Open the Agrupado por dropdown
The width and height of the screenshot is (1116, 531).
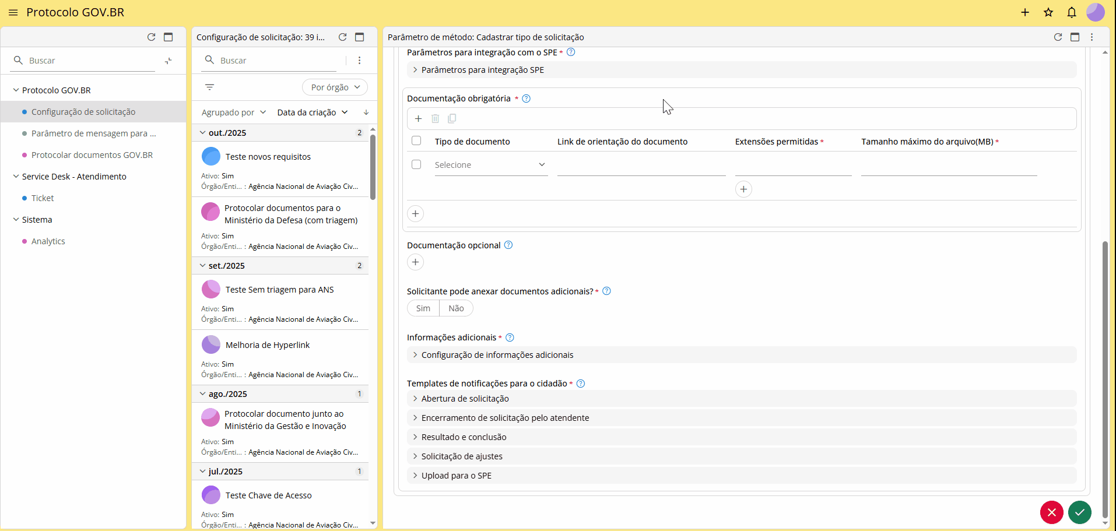233,112
